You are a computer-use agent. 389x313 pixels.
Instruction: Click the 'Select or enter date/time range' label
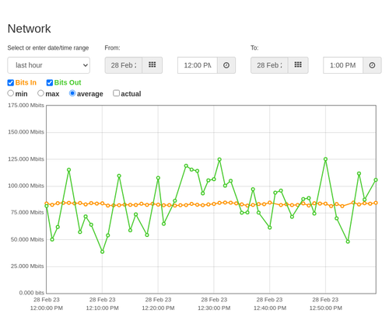point(48,48)
